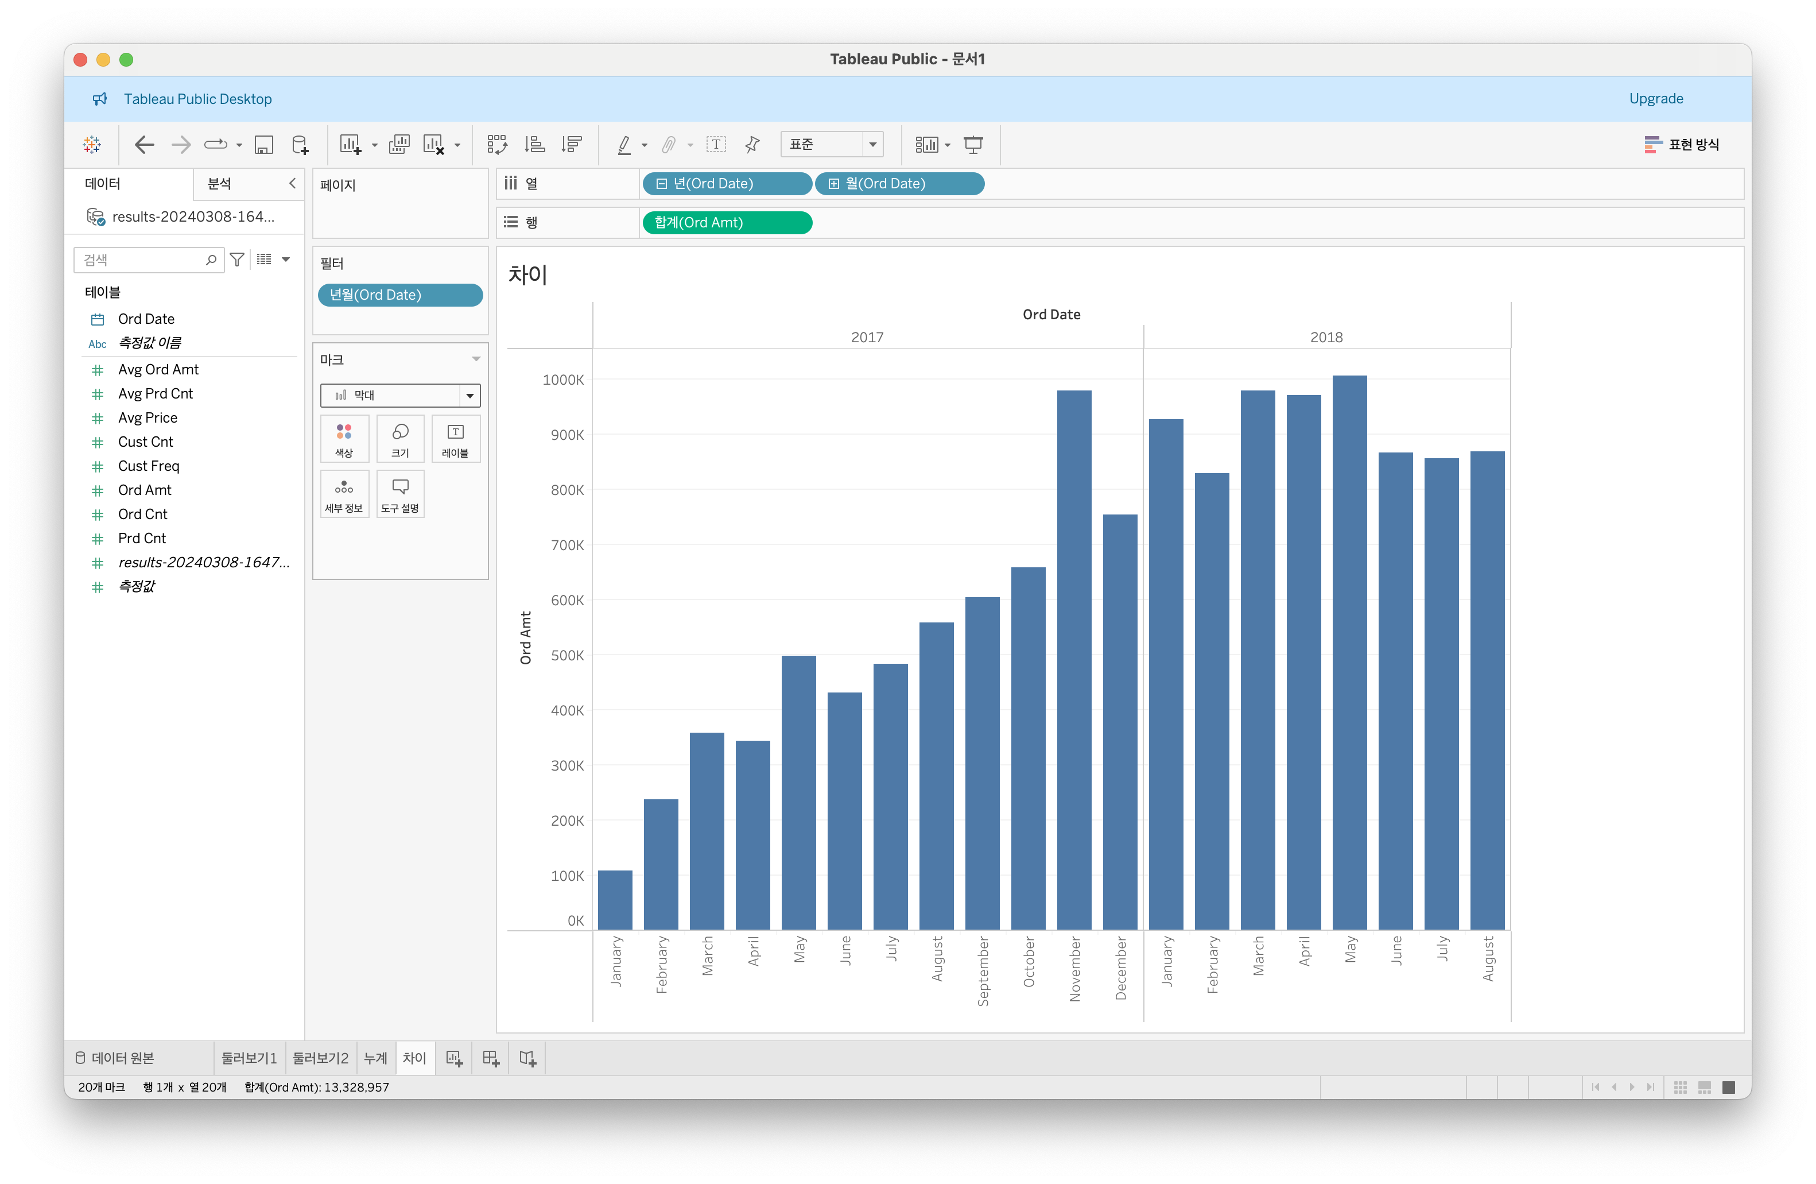Screen dimensions: 1816x1184
Task: Switch to the 분석 tab
Action: click(220, 183)
